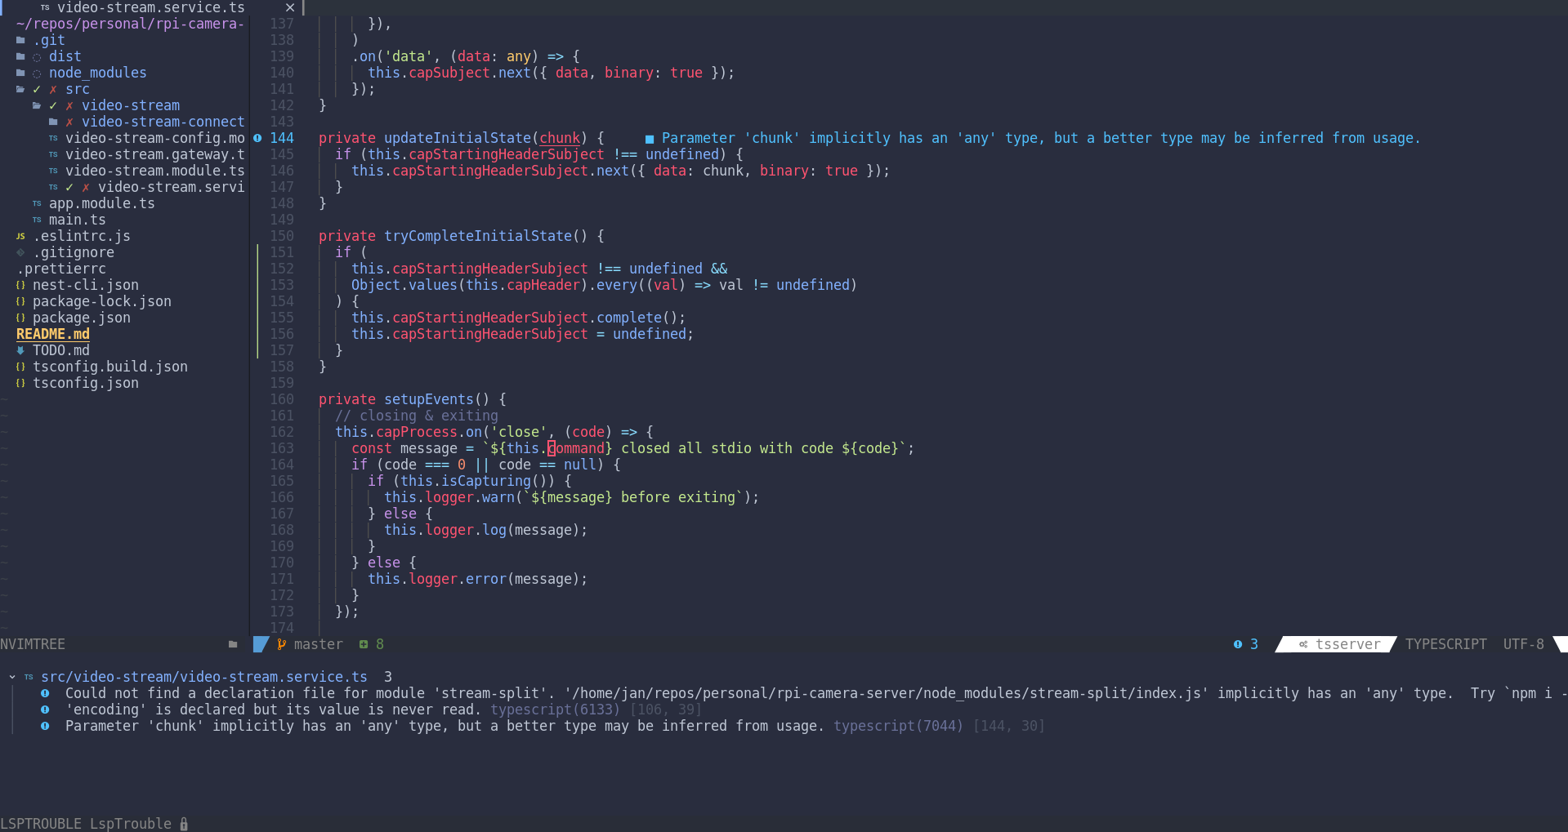Screen dimensions: 1568x832
Task: Click the underlined 'chunk' parameter
Action: coord(560,138)
